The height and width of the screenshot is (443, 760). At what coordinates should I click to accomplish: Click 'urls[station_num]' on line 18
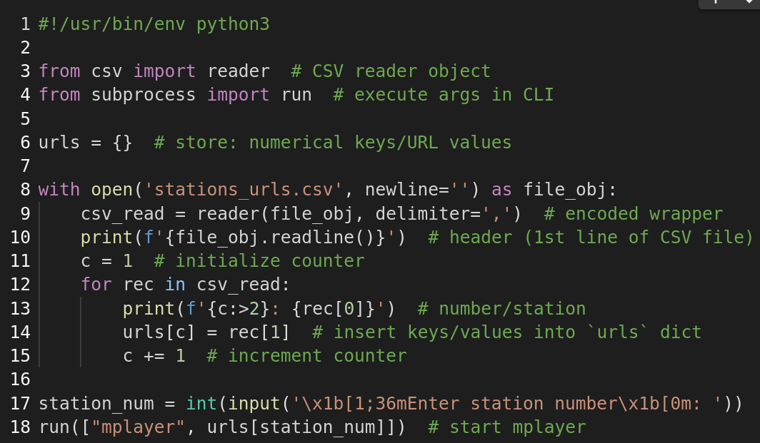click(301, 427)
